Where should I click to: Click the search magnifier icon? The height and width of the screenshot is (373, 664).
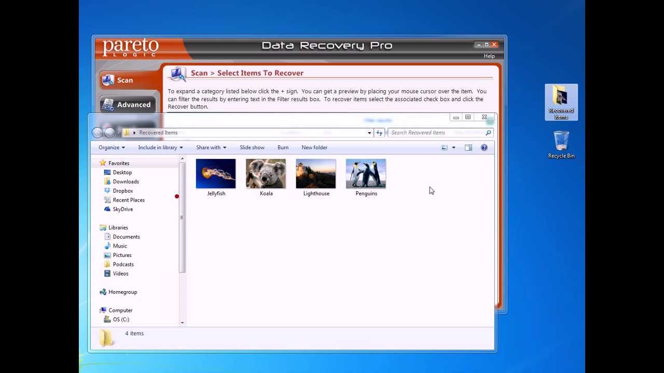click(x=488, y=133)
